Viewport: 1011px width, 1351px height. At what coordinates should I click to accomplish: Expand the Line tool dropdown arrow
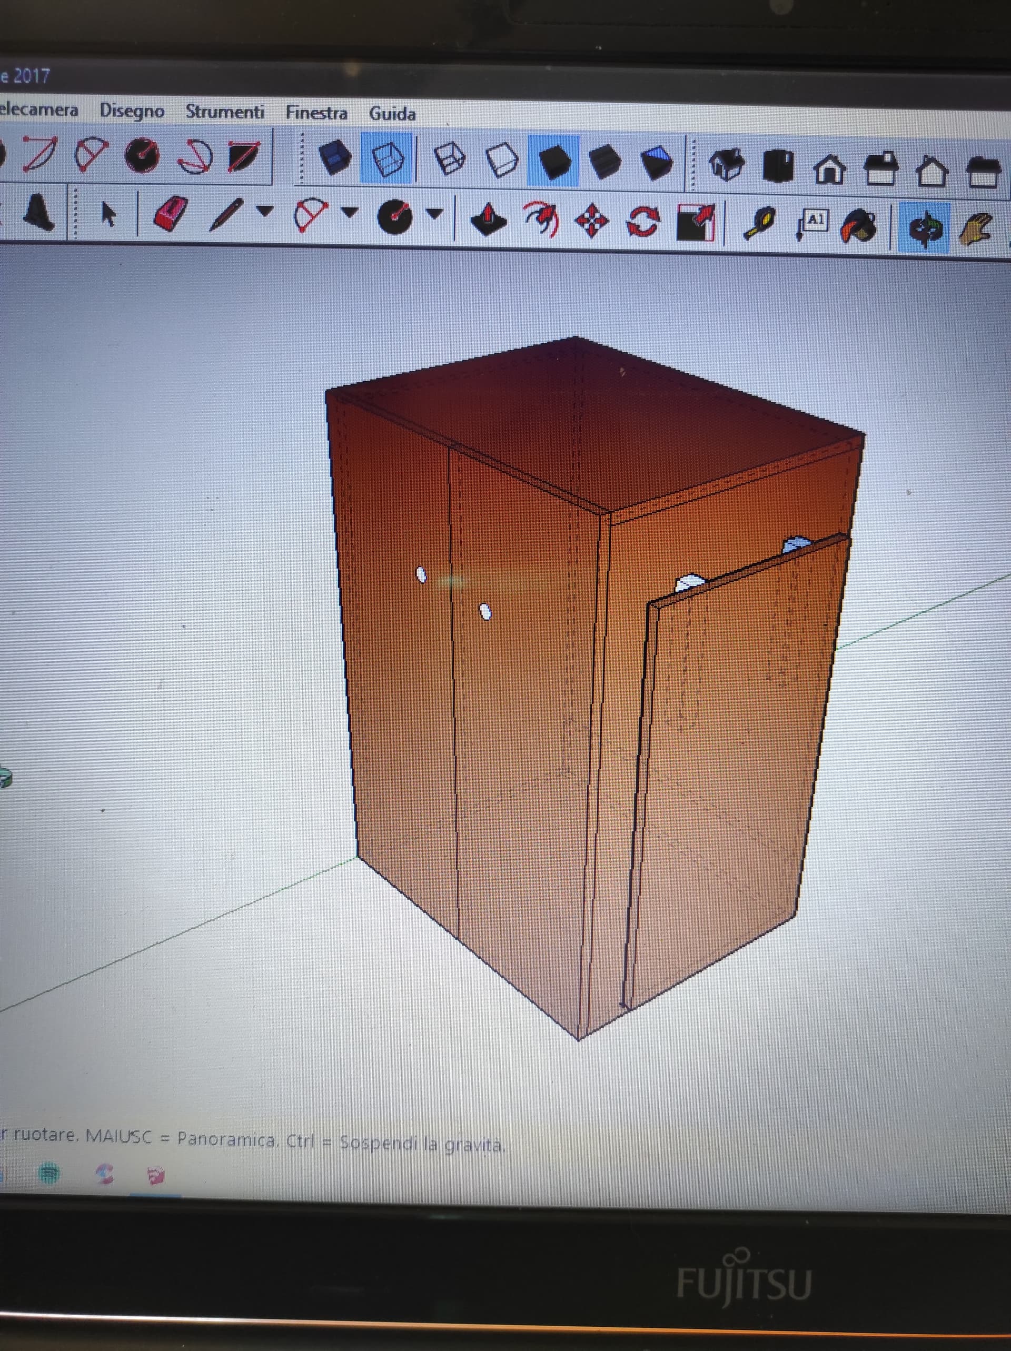click(x=264, y=211)
